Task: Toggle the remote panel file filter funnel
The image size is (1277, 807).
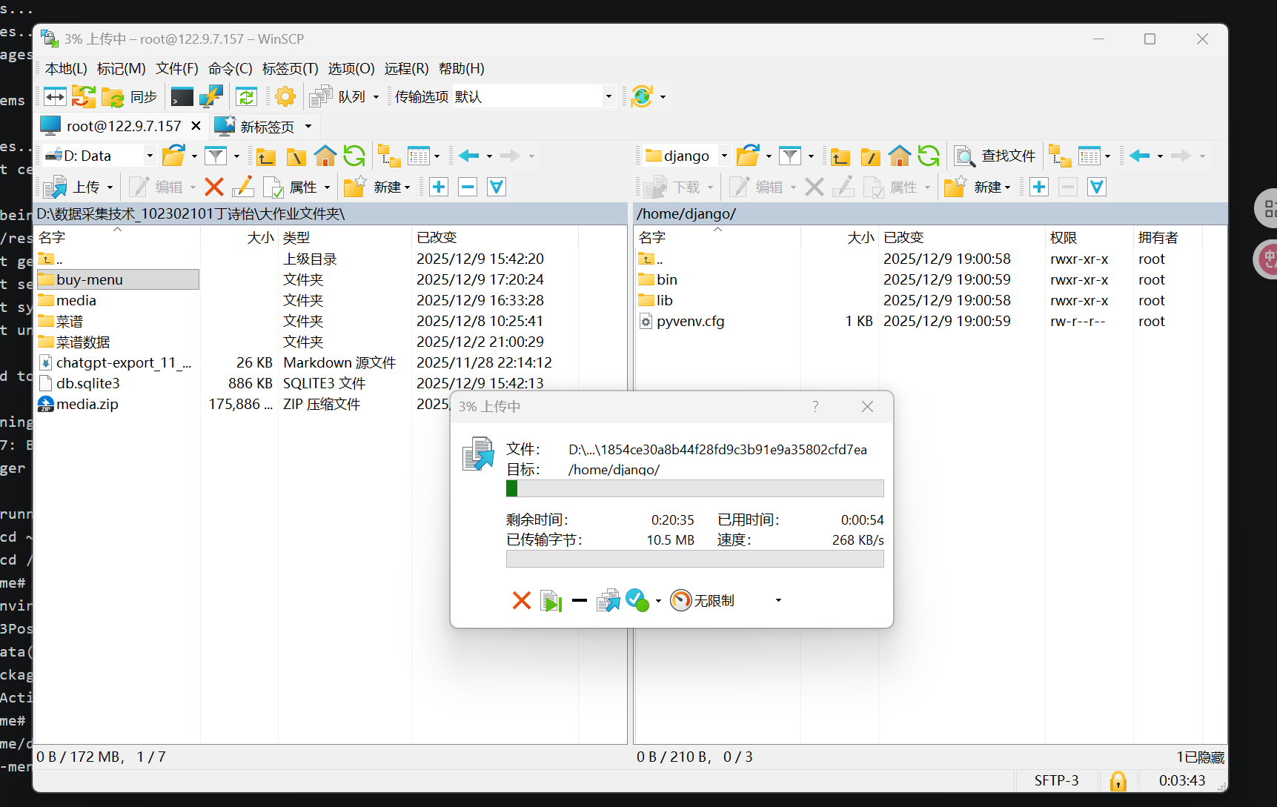Action: tap(792, 156)
